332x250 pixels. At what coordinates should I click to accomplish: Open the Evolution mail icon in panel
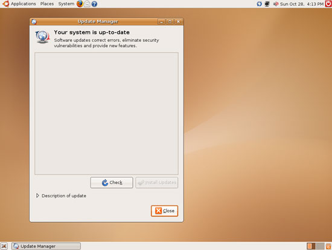coord(87,4)
